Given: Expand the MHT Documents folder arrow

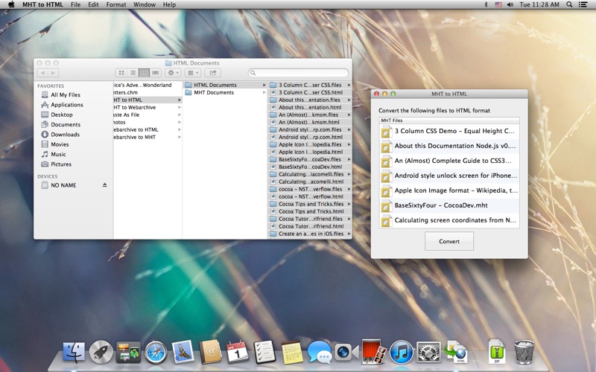Looking at the screenshot, I should coord(264,92).
